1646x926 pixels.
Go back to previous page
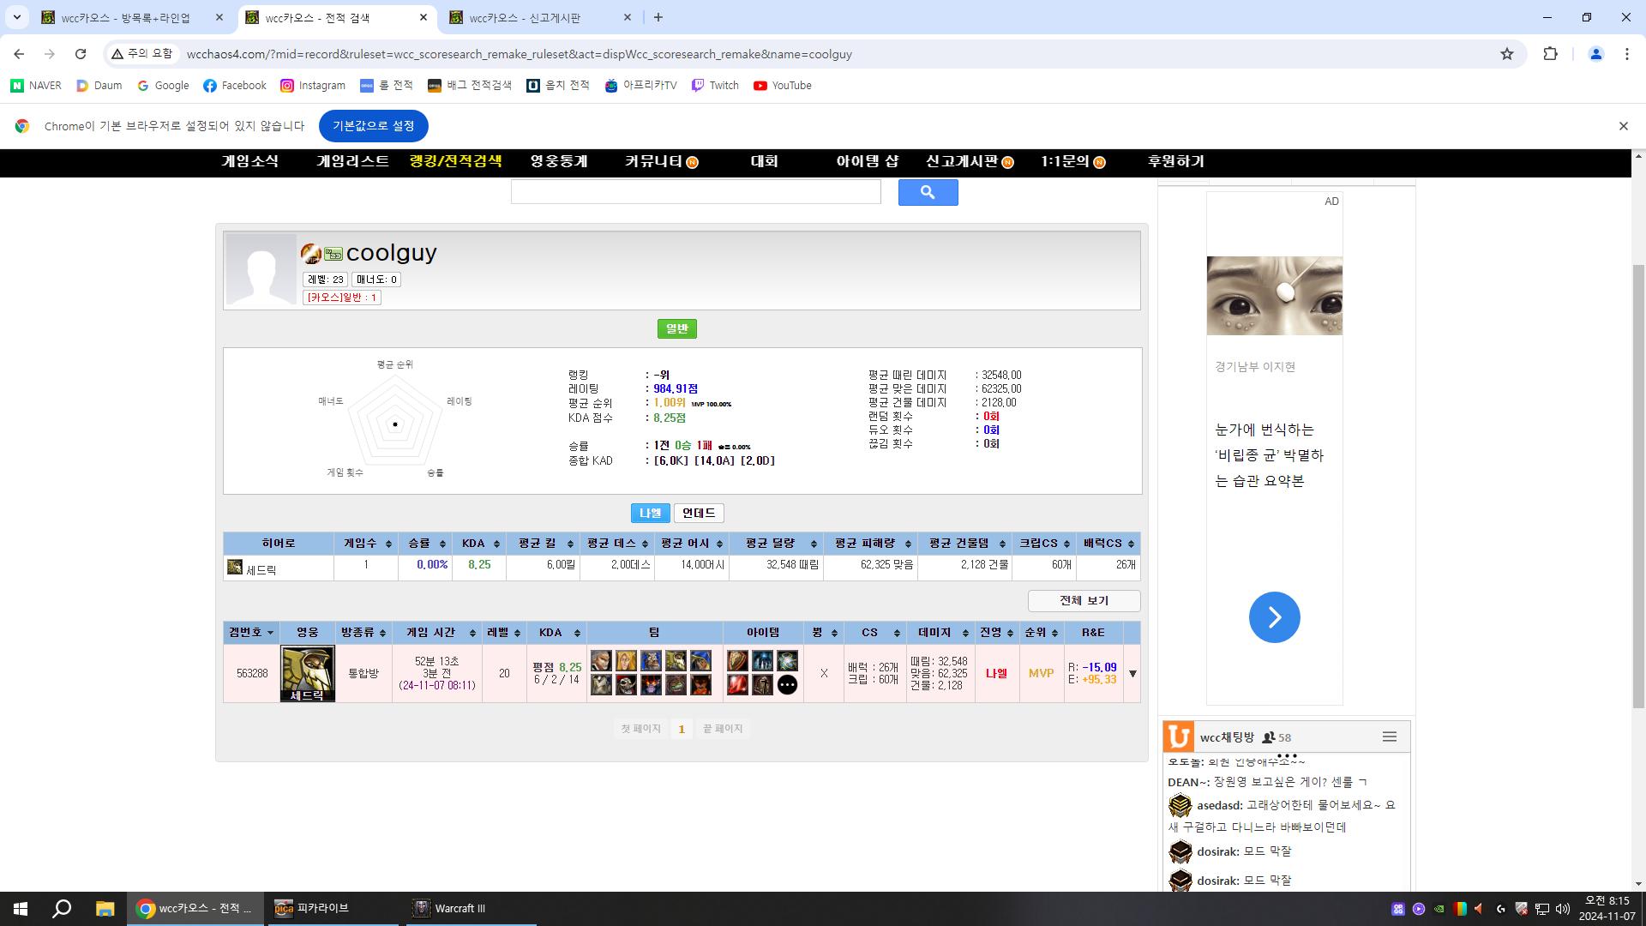point(19,54)
